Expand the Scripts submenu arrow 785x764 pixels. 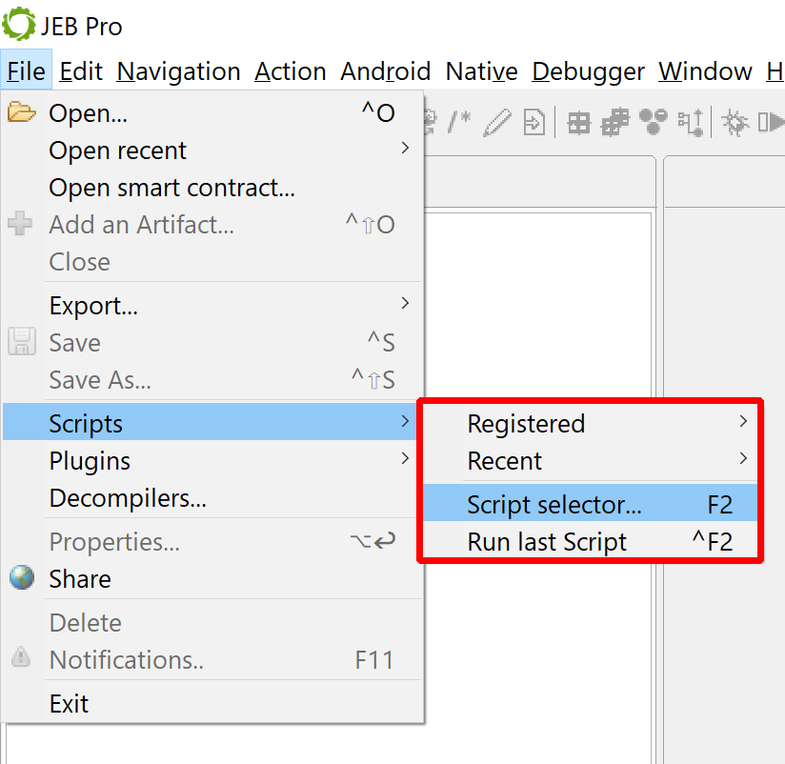pyautogui.click(x=405, y=422)
